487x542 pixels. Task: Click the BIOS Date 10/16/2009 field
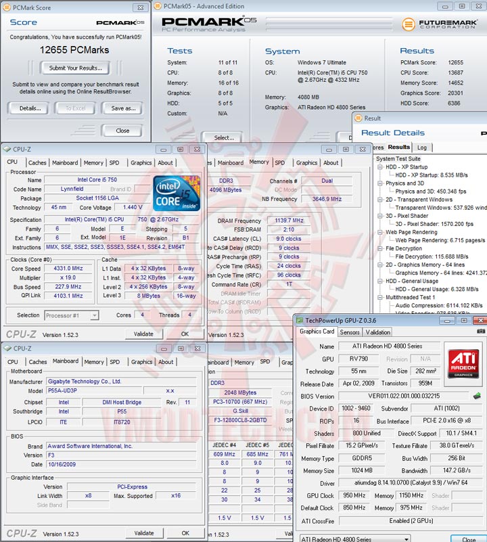pos(121,464)
